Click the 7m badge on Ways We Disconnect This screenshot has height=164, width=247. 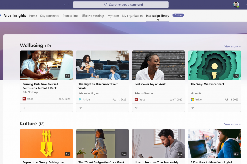[236, 76]
